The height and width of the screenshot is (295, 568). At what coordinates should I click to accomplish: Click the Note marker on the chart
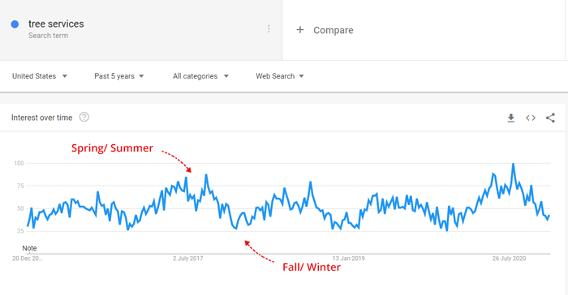pos(29,248)
